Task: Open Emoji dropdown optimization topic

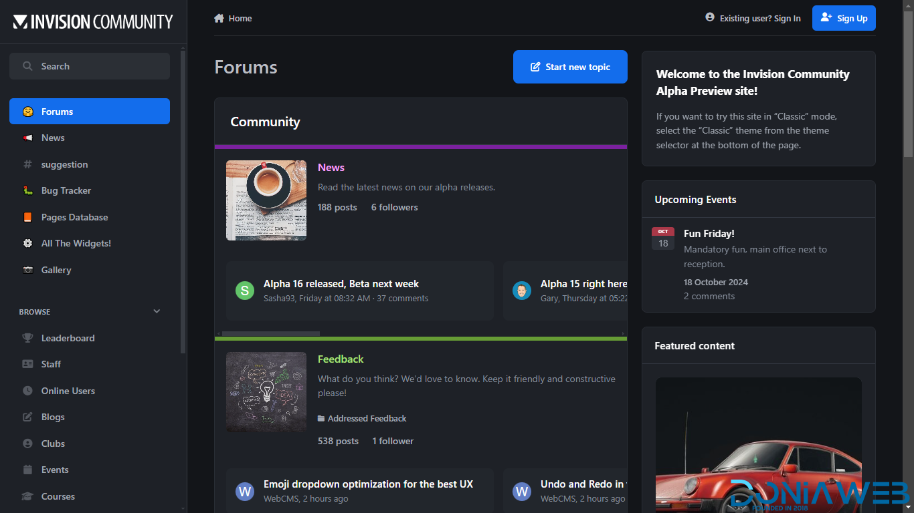Action: [368, 484]
